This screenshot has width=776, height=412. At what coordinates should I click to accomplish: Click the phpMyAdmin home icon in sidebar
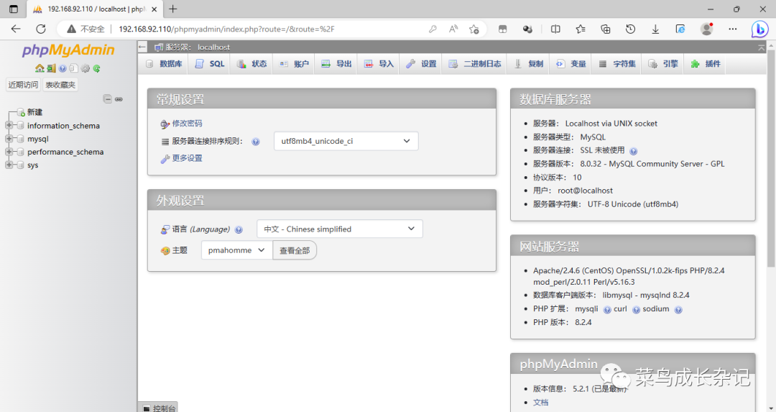tap(40, 68)
